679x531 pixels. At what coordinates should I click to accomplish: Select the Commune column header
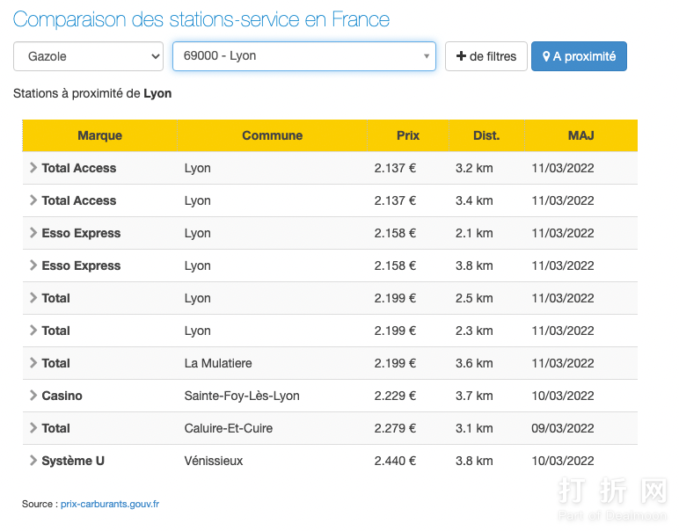coord(272,135)
